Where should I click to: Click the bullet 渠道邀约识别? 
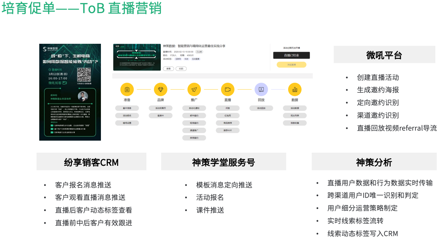[x=378, y=115]
